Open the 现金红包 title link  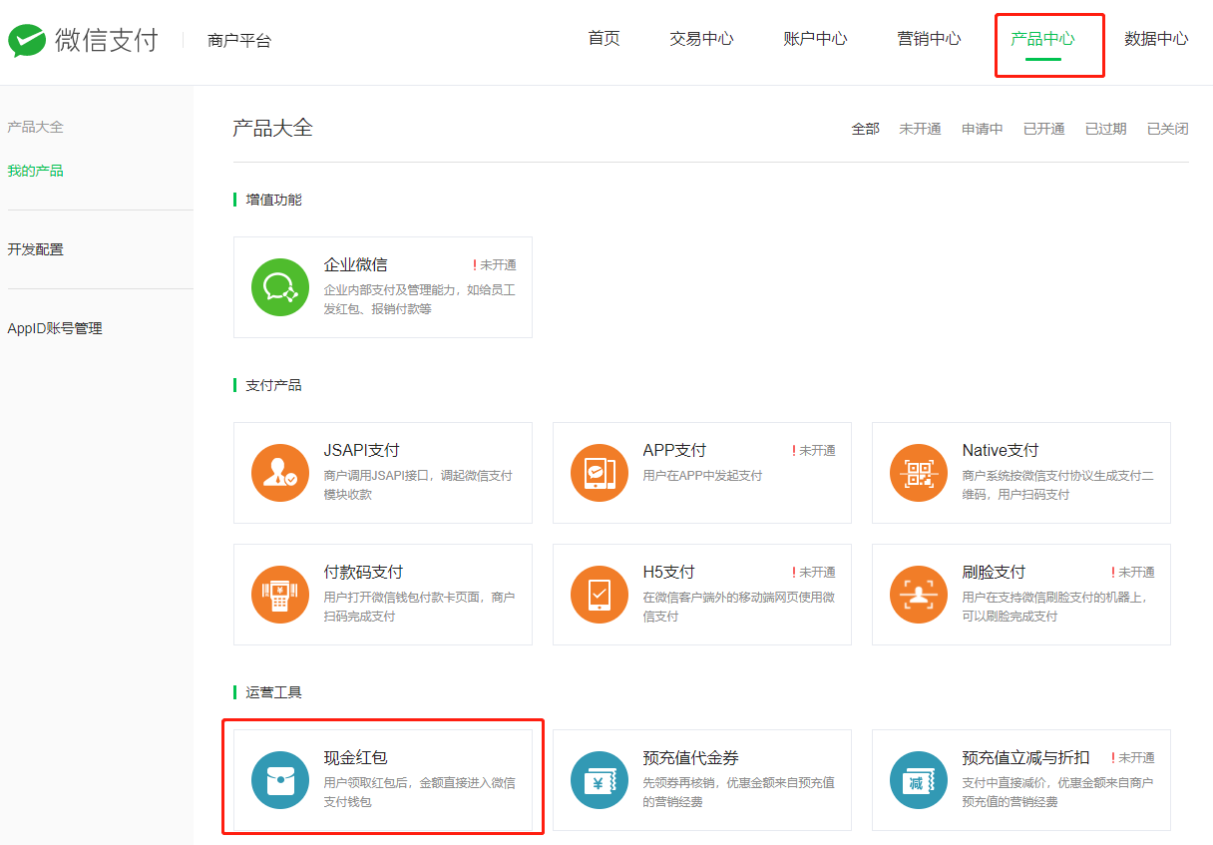coord(355,757)
